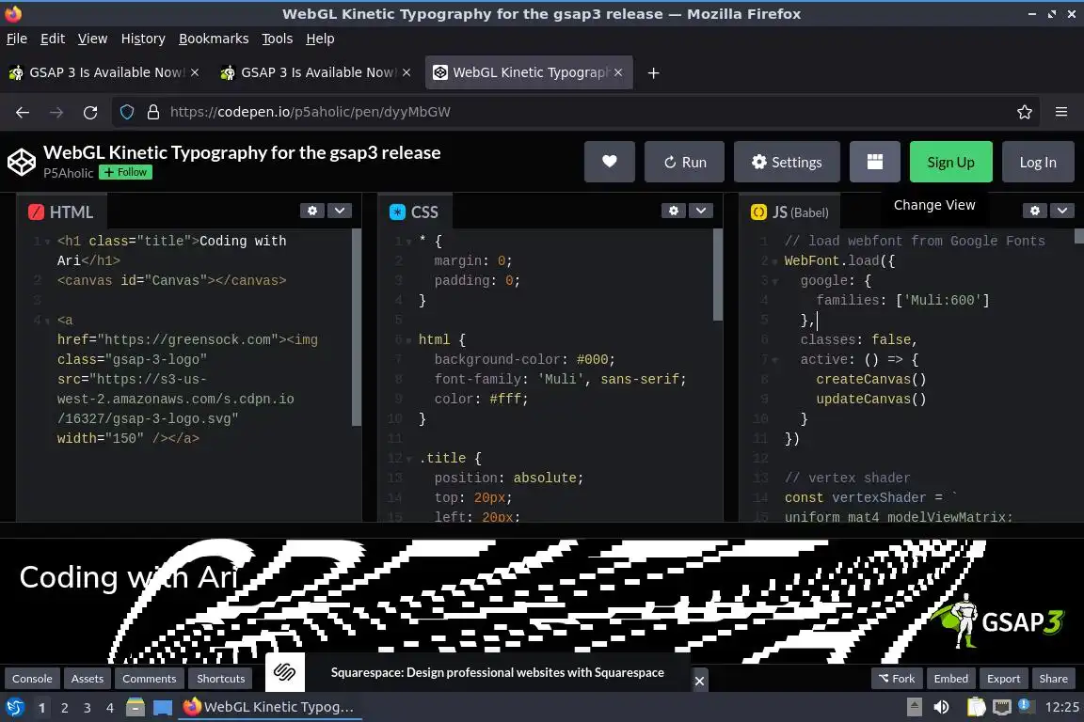Expand the HTML editor dropdown chevron
1084x722 pixels.
pos(340,211)
